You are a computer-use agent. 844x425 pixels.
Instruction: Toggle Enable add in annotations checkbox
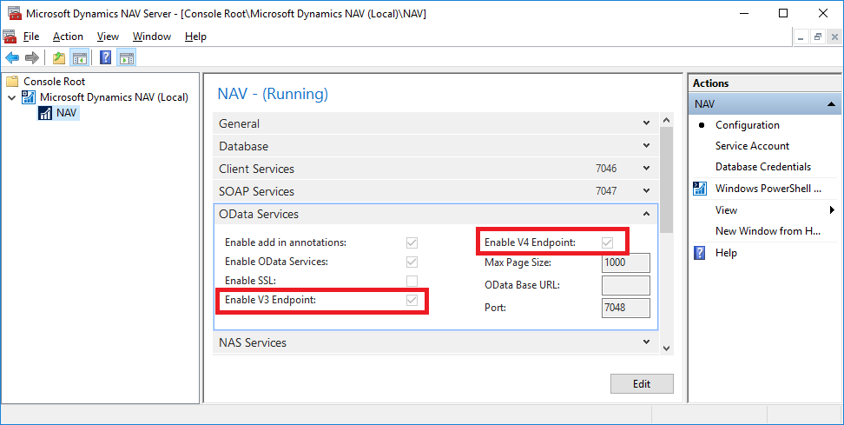[x=412, y=243]
